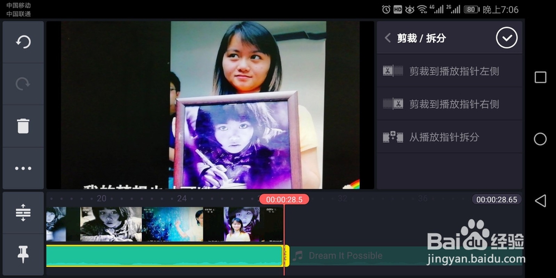The height and width of the screenshot is (278, 556).
Task: Tap the Android back triangle button
Action: click(540, 201)
